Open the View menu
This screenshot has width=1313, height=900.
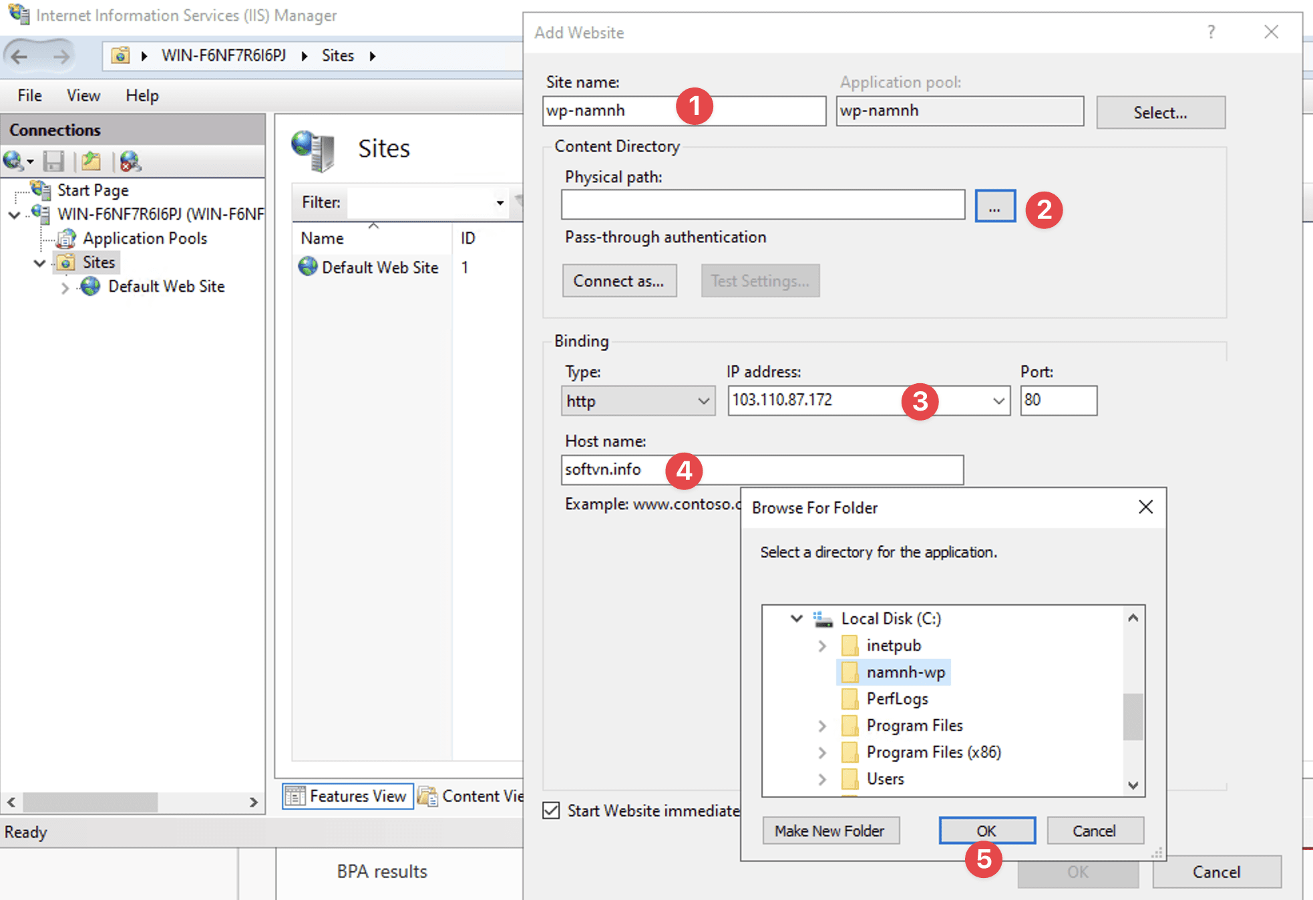click(83, 95)
